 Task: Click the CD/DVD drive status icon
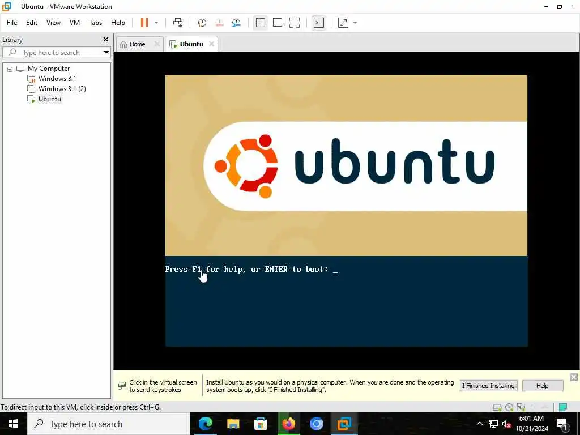(x=509, y=407)
